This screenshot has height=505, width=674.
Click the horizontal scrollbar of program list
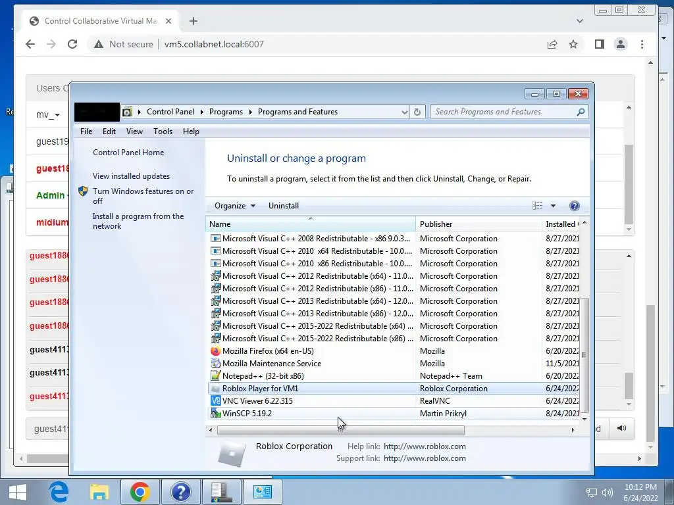pos(340,430)
